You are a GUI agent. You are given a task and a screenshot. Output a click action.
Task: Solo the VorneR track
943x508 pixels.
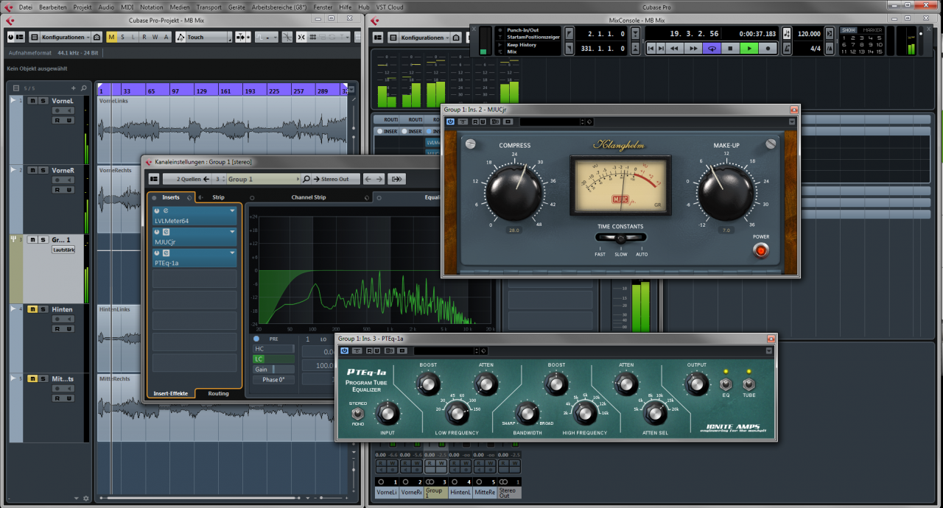(x=43, y=170)
